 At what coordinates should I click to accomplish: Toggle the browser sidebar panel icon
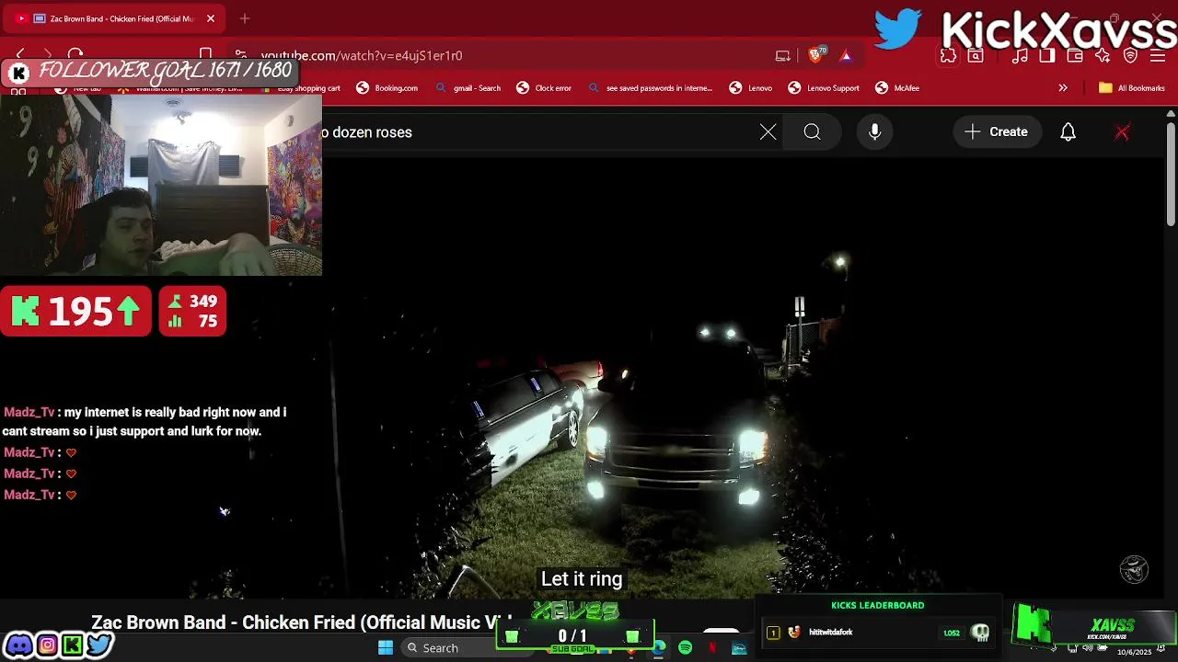click(1047, 56)
